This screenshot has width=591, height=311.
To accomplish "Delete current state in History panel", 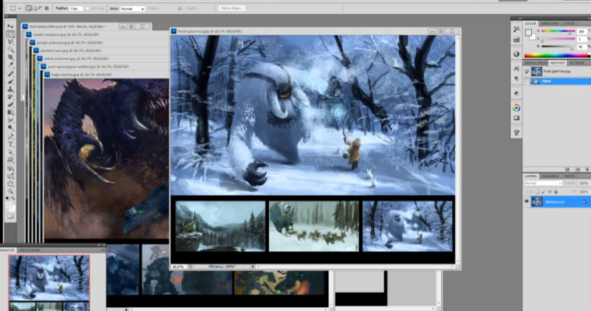I will click(586, 169).
